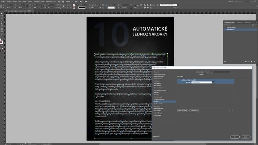This screenshot has height=145, width=258.
Task: Select Styl GREP in the options list
Action: (164, 101)
